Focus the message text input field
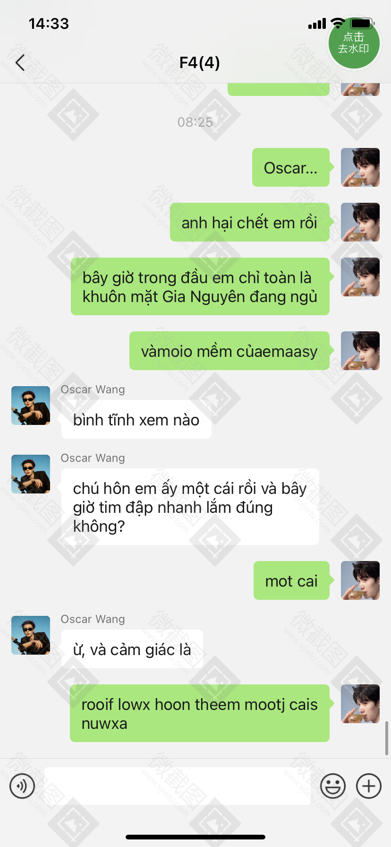 tap(178, 786)
